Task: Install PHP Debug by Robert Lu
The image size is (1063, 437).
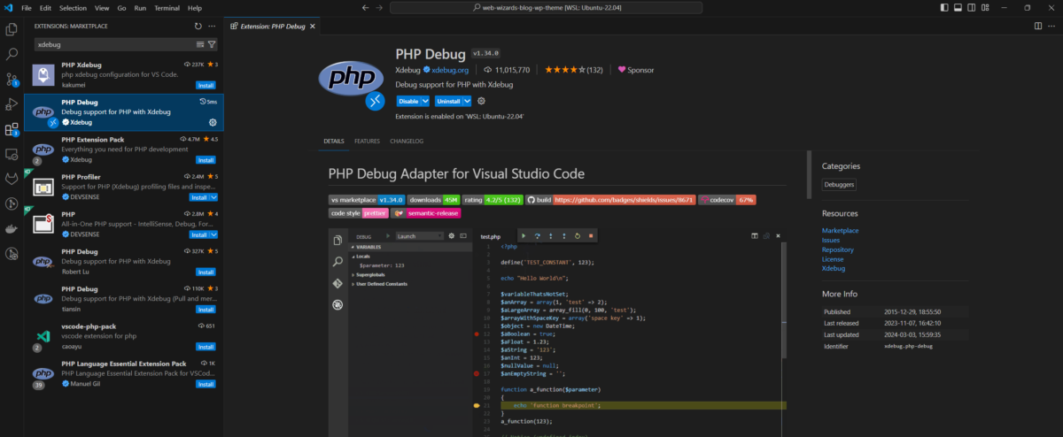Action: click(206, 272)
